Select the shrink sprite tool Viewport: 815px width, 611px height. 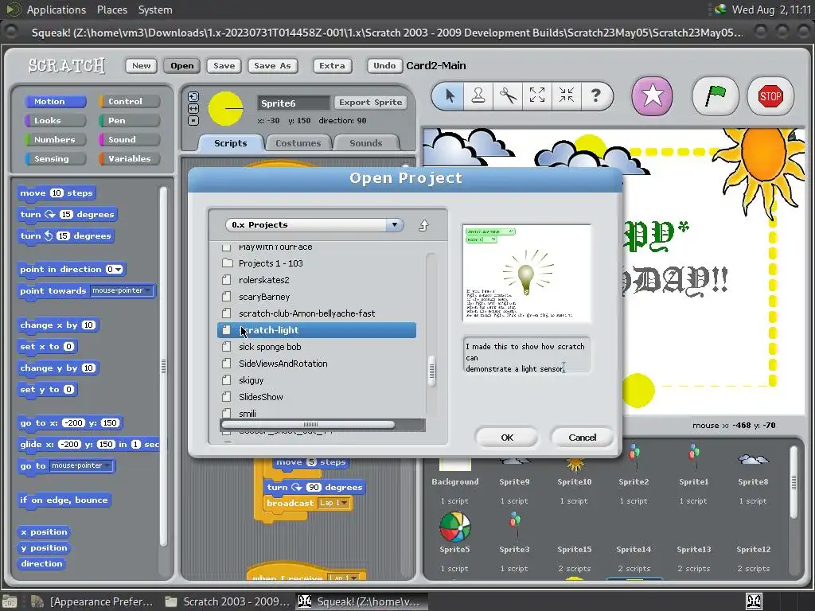click(x=566, y=95)
